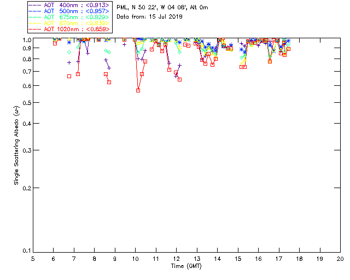Click the 'Time (GMT)' x-axis label

(186, 266)
